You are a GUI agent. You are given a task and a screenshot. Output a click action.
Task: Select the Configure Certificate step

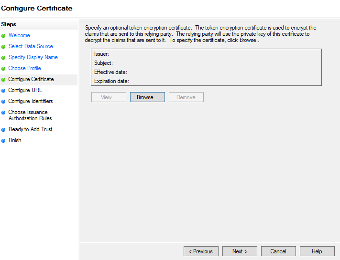tap(31, 79)
